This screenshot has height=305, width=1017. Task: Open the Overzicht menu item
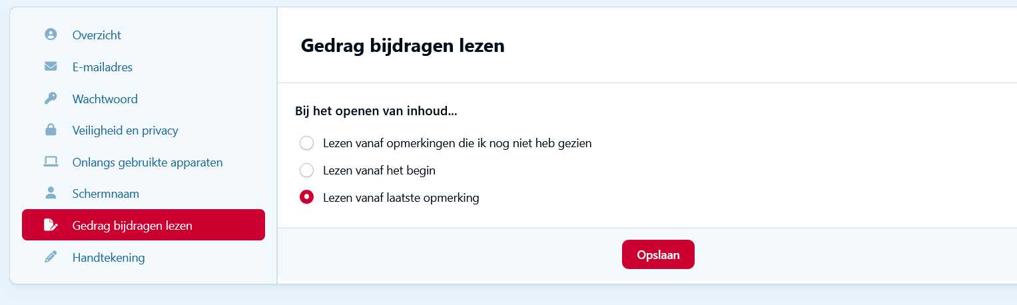pyautogui.click(x=97, y=35)
